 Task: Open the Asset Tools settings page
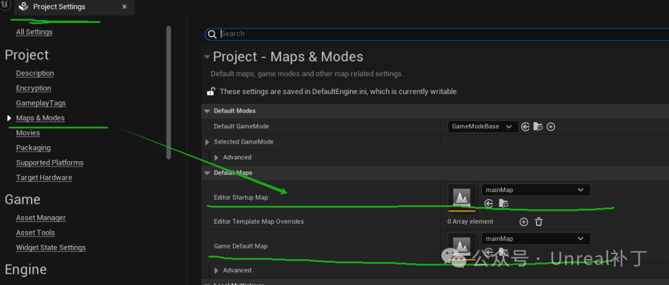[35, 233]
